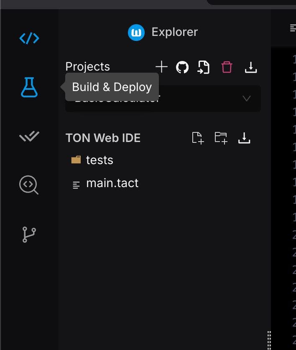Open the main.tact file
The width and height of the screenshot is (296, 350).
pyautogui.click(x=112, y=183)
